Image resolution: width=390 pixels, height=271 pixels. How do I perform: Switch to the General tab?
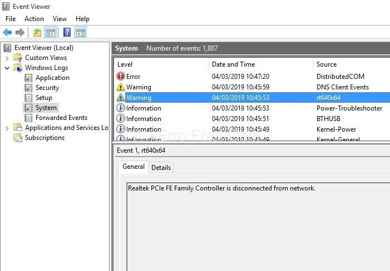pos(134,167)
